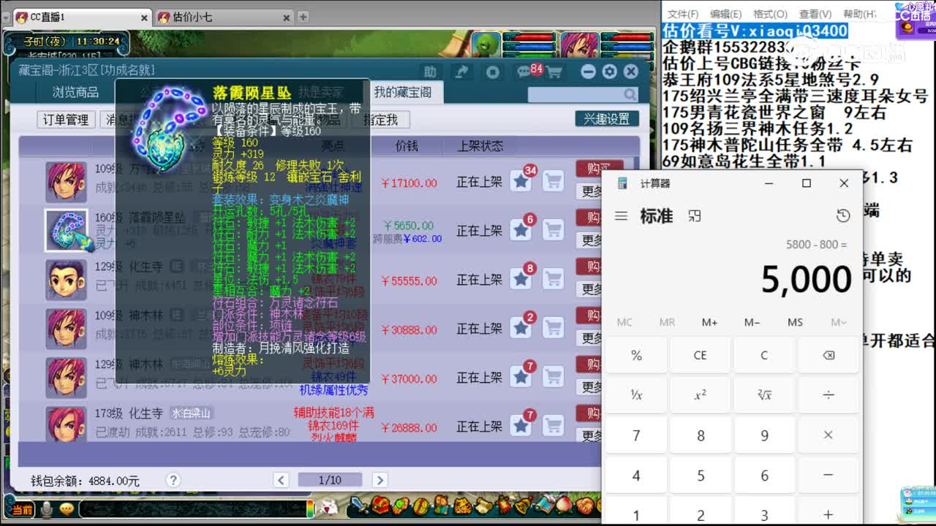Expand 更多 options on the ¥17100.00 row
936x526 pixels.
coord(591,191)
